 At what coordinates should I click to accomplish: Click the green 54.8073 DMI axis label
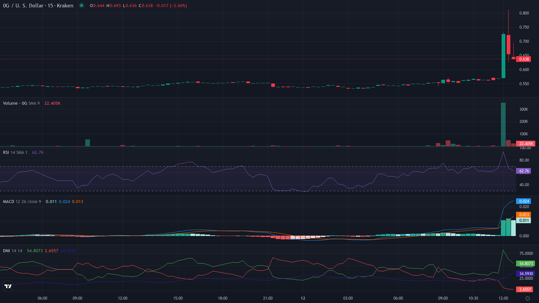[x=526, y=263]
